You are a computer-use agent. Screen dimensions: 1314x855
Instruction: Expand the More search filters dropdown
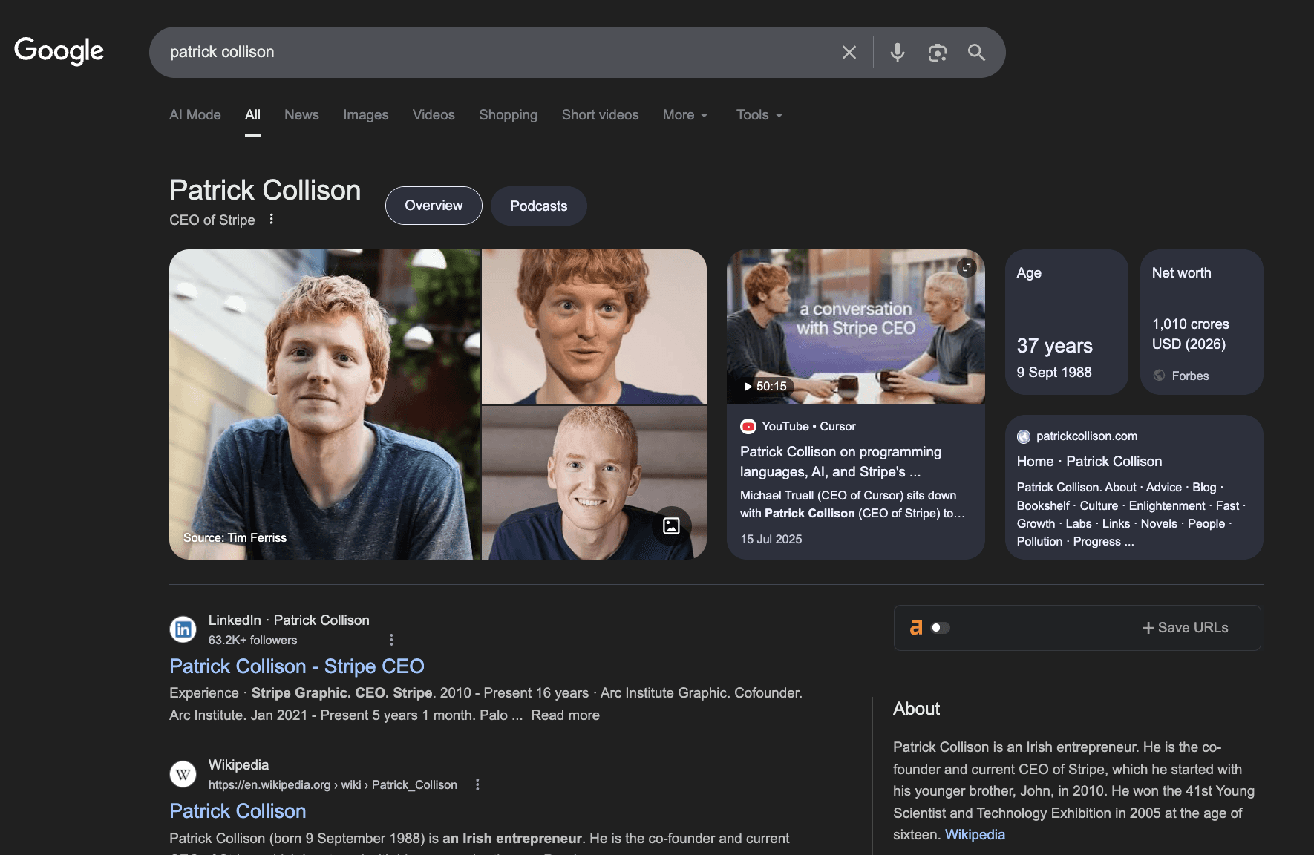coord(685,115)
